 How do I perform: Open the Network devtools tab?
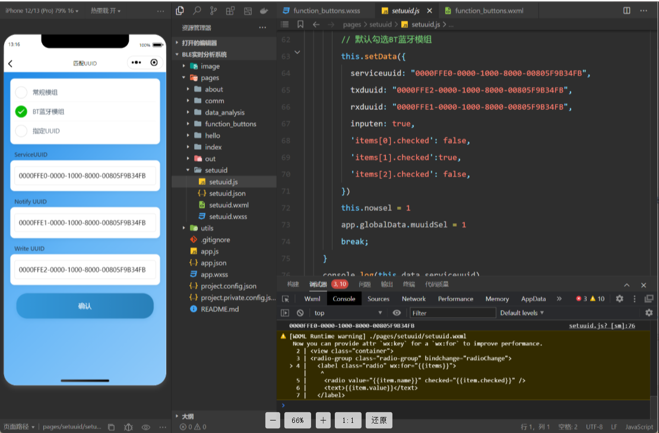point(414,299)
